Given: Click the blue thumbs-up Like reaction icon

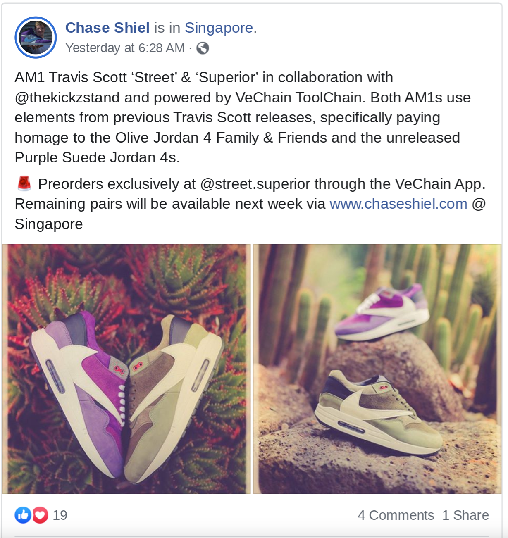Looking at the screenshot, I should point(23,515).
